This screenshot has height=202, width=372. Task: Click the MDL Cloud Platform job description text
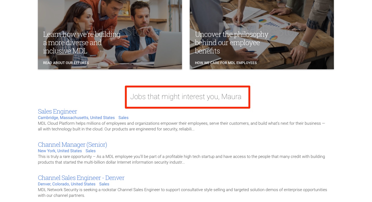point(181,126)
